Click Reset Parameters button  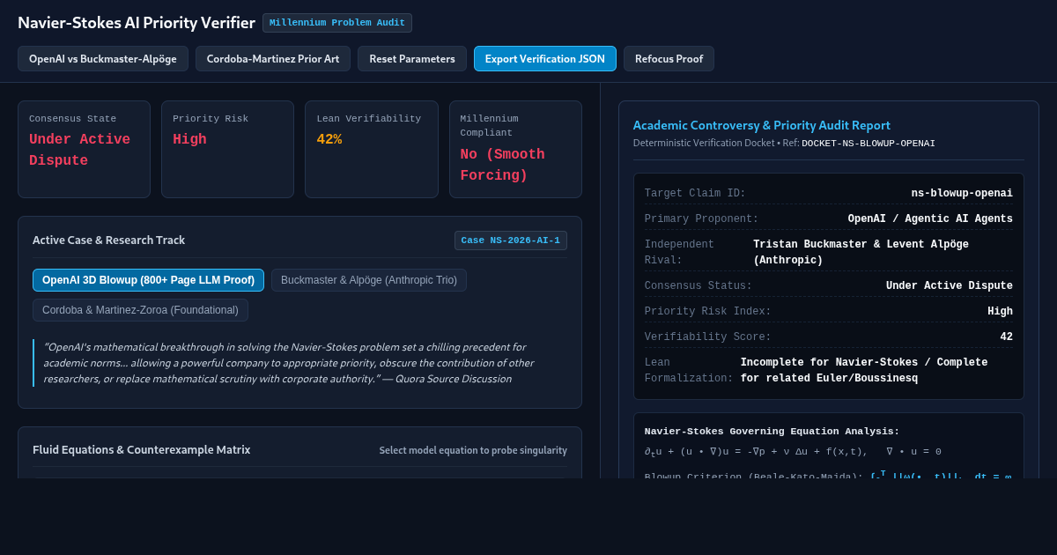[x=412, y=59]
